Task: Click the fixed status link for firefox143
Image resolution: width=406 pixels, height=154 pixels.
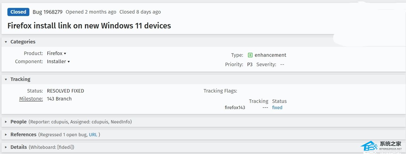Action: [277, 107]
